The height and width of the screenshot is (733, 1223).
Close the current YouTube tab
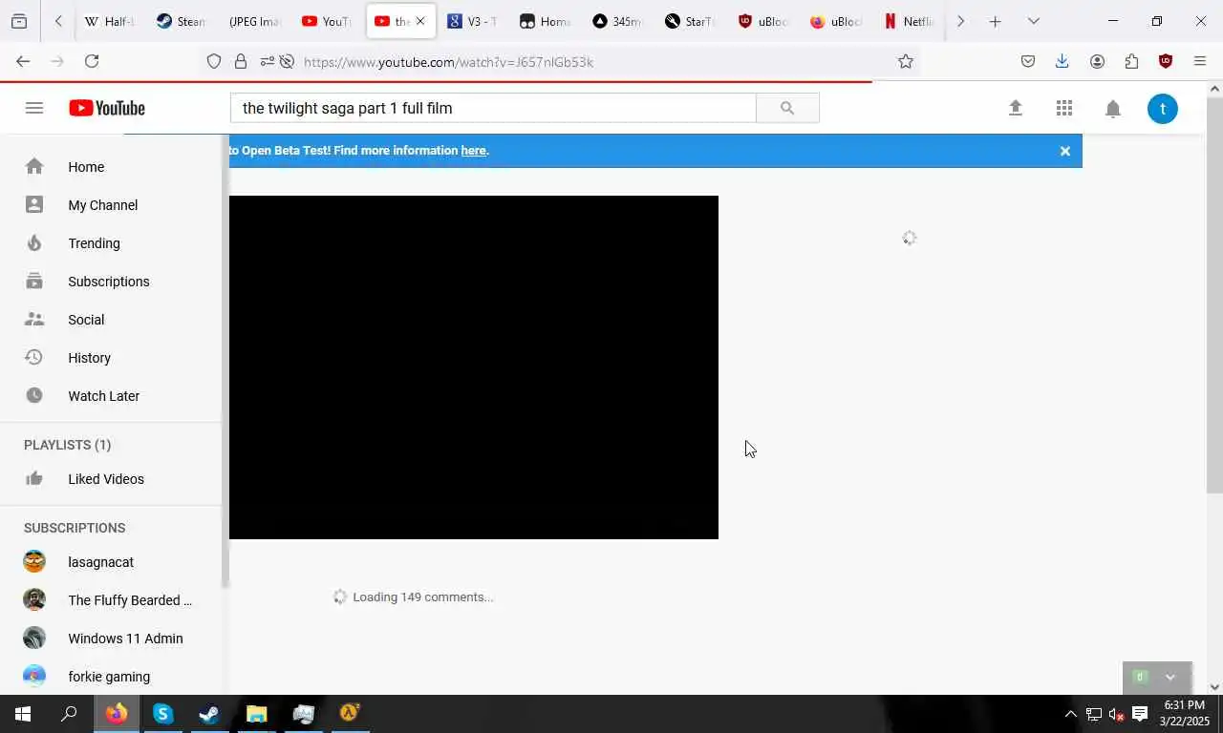coord(420,21)
